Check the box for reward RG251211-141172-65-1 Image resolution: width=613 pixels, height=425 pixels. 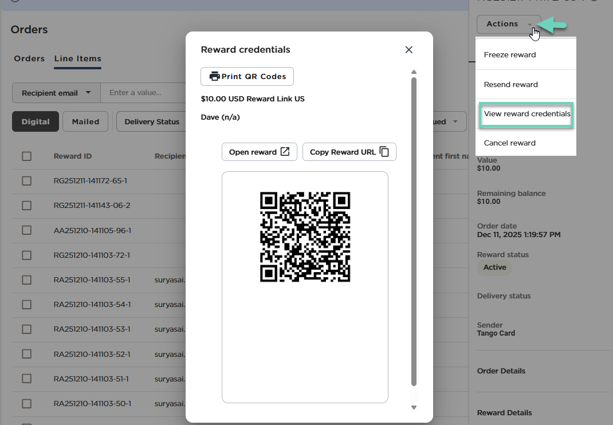point(26,181)
